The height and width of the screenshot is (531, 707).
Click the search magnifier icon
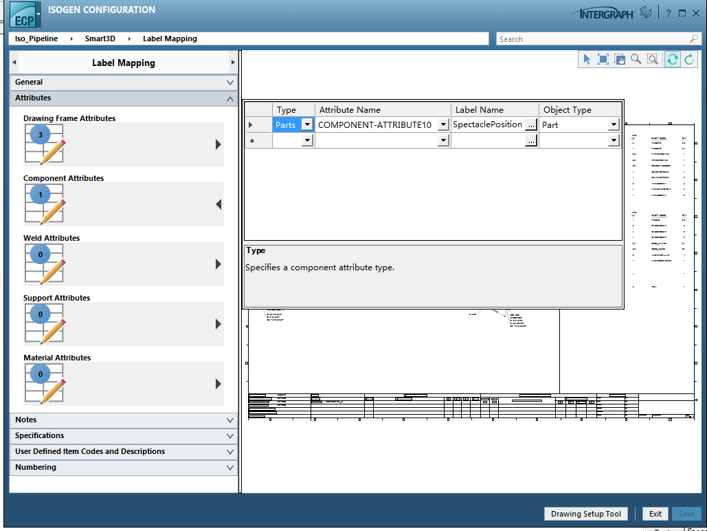[x=694, y=39]
